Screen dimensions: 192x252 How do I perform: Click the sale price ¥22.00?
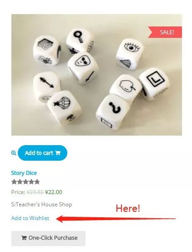pos(54,192)
